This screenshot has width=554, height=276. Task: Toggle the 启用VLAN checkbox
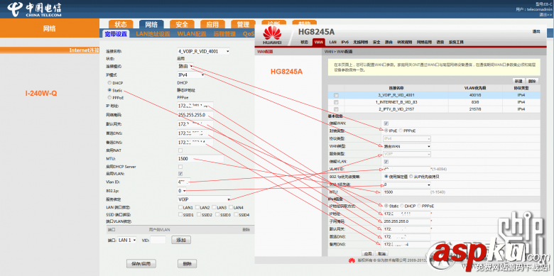tap(180, 174)
